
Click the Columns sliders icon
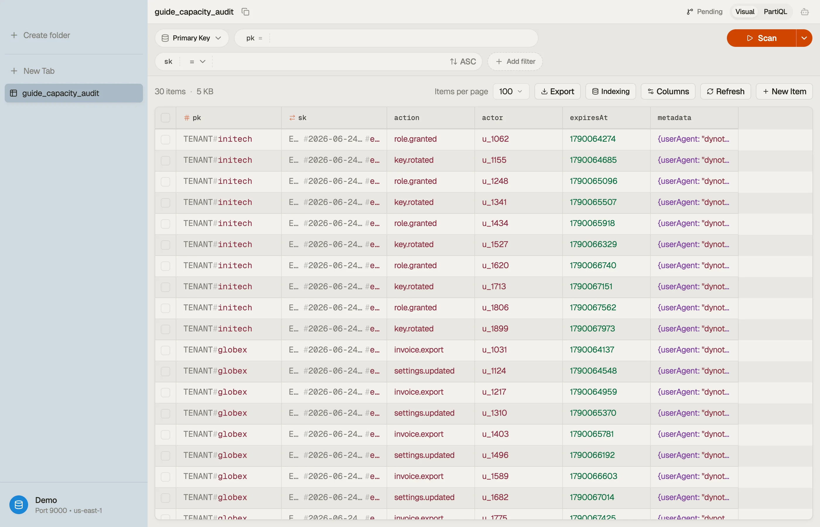coord(651,91)
